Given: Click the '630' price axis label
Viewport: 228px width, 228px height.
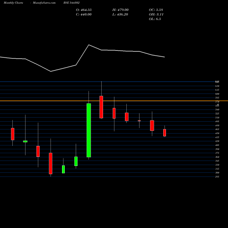Looking at the screenshot, I should (x=217, y=86).
